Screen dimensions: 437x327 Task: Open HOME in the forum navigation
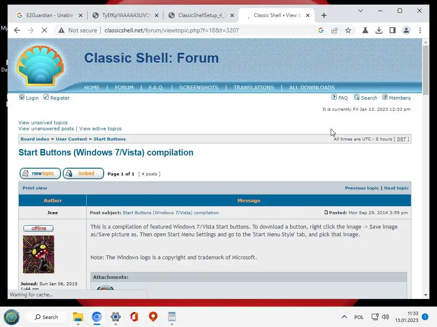tap(92, 88)
